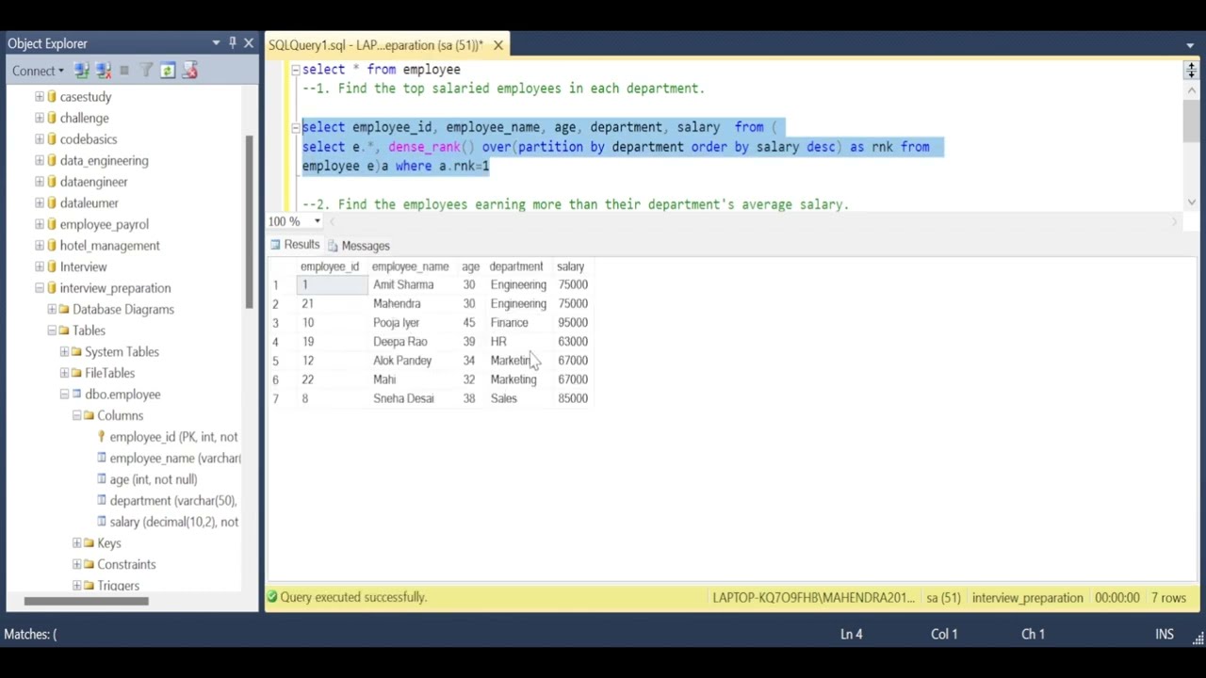The image size is (1206, 678).
Task: Collapse the Tables folder node
Action: 52,331
